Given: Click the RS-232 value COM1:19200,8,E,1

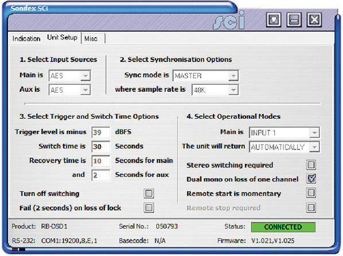Looking at the screenshot, I should coord(69,241).
